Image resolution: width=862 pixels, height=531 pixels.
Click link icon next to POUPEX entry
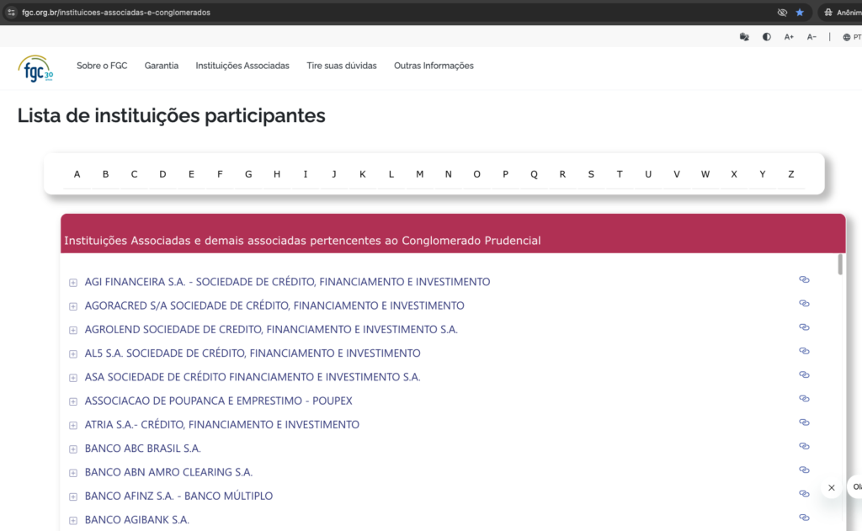pyautogui.click(x=804, y=397)
